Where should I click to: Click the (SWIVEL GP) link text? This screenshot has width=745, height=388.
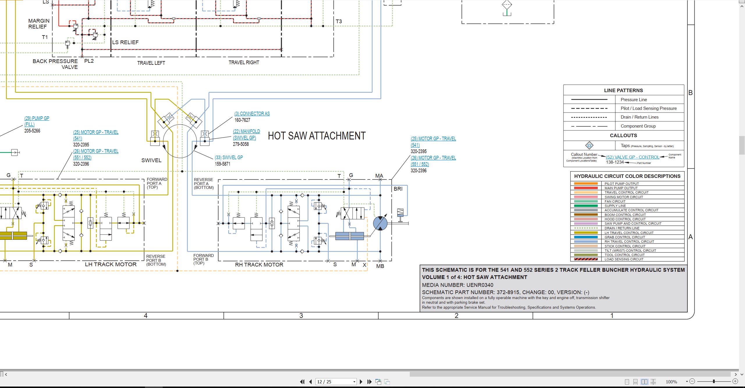click(244, 138)
